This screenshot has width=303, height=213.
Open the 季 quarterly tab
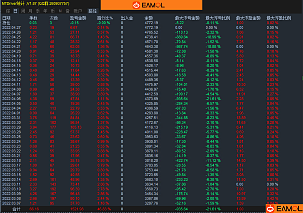click(38, 11)
